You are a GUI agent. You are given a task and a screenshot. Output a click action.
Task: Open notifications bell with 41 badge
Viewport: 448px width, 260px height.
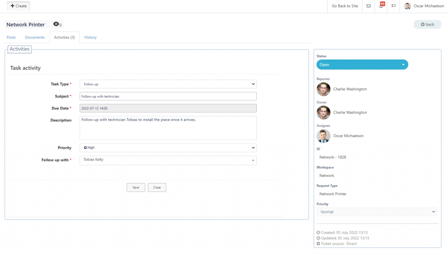381,5
